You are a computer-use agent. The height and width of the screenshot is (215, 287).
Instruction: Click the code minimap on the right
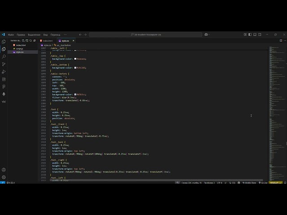[277, 113]
